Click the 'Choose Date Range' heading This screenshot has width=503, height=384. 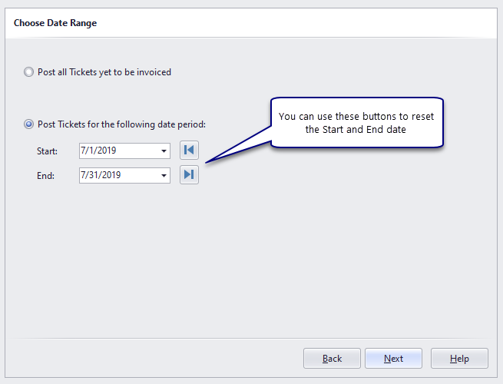pos(55,23)
